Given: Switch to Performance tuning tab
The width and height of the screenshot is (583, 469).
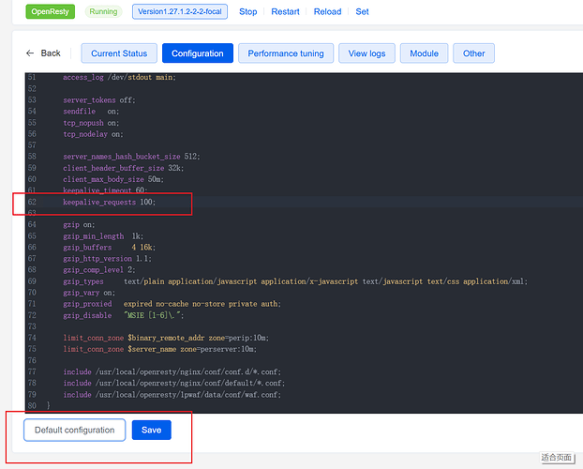Looking at the screenshot, I should (286, 53).
